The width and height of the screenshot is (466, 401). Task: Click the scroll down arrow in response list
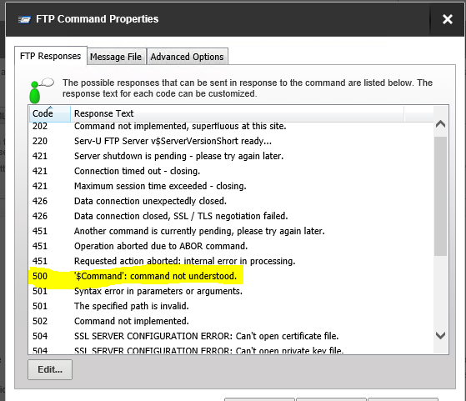(x=440, y=335)
